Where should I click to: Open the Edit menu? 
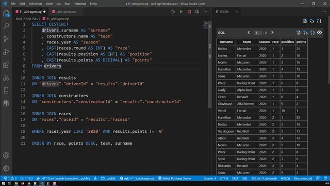pos(22,4)
